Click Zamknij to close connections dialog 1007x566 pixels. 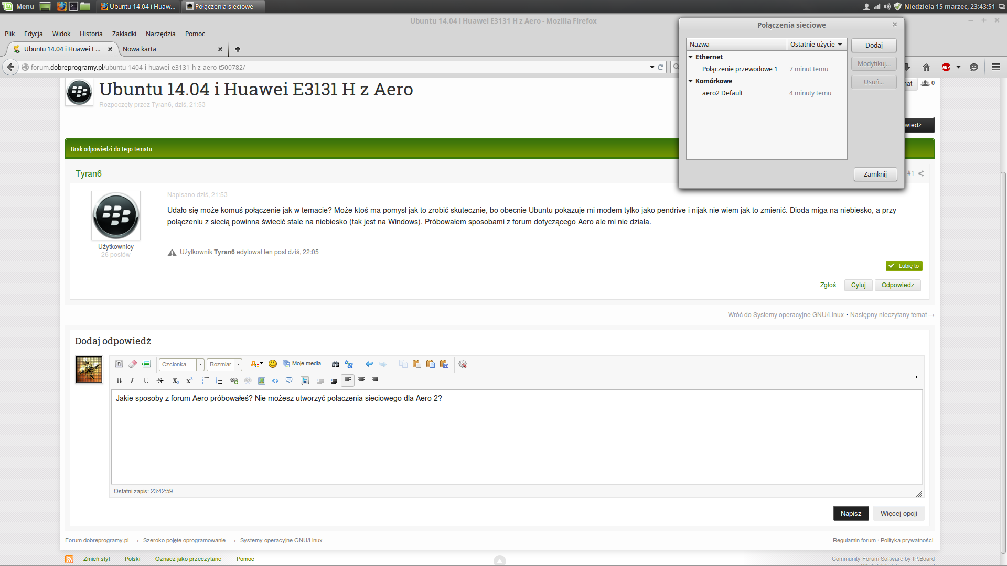875,175
